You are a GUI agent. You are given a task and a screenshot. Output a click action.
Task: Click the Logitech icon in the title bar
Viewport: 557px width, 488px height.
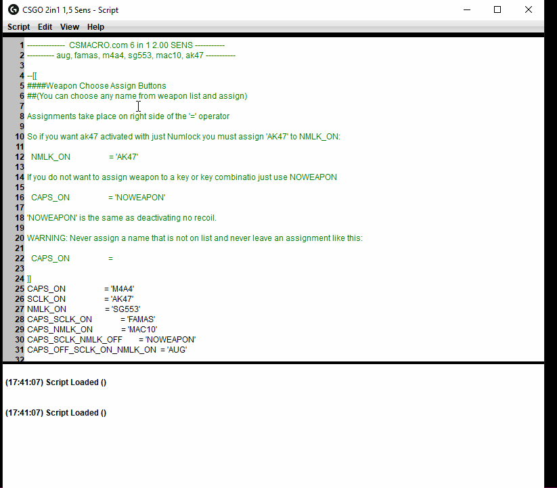pos(13,10)
